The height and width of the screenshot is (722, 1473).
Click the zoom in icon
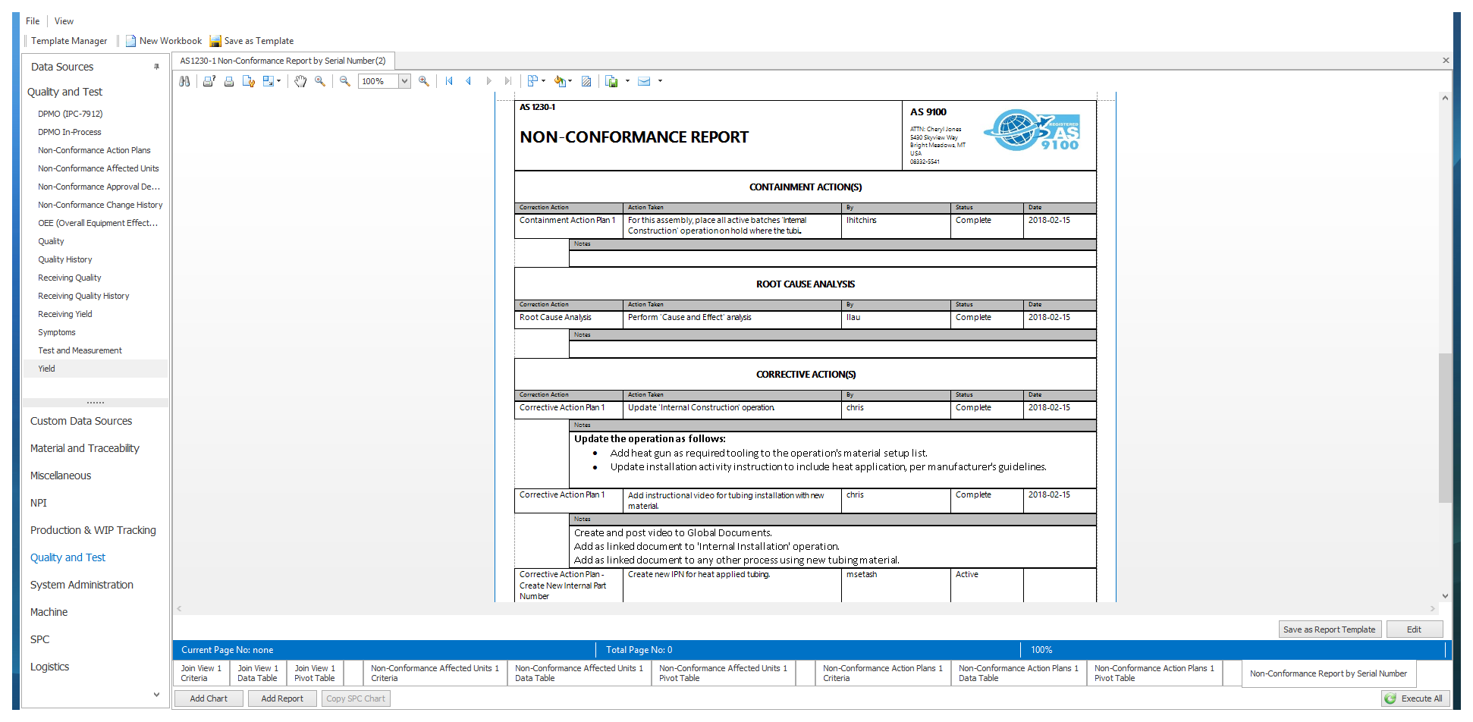click(424, 81)
